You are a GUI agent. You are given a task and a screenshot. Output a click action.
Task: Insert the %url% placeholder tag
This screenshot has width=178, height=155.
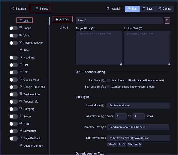tap(122, 144)
